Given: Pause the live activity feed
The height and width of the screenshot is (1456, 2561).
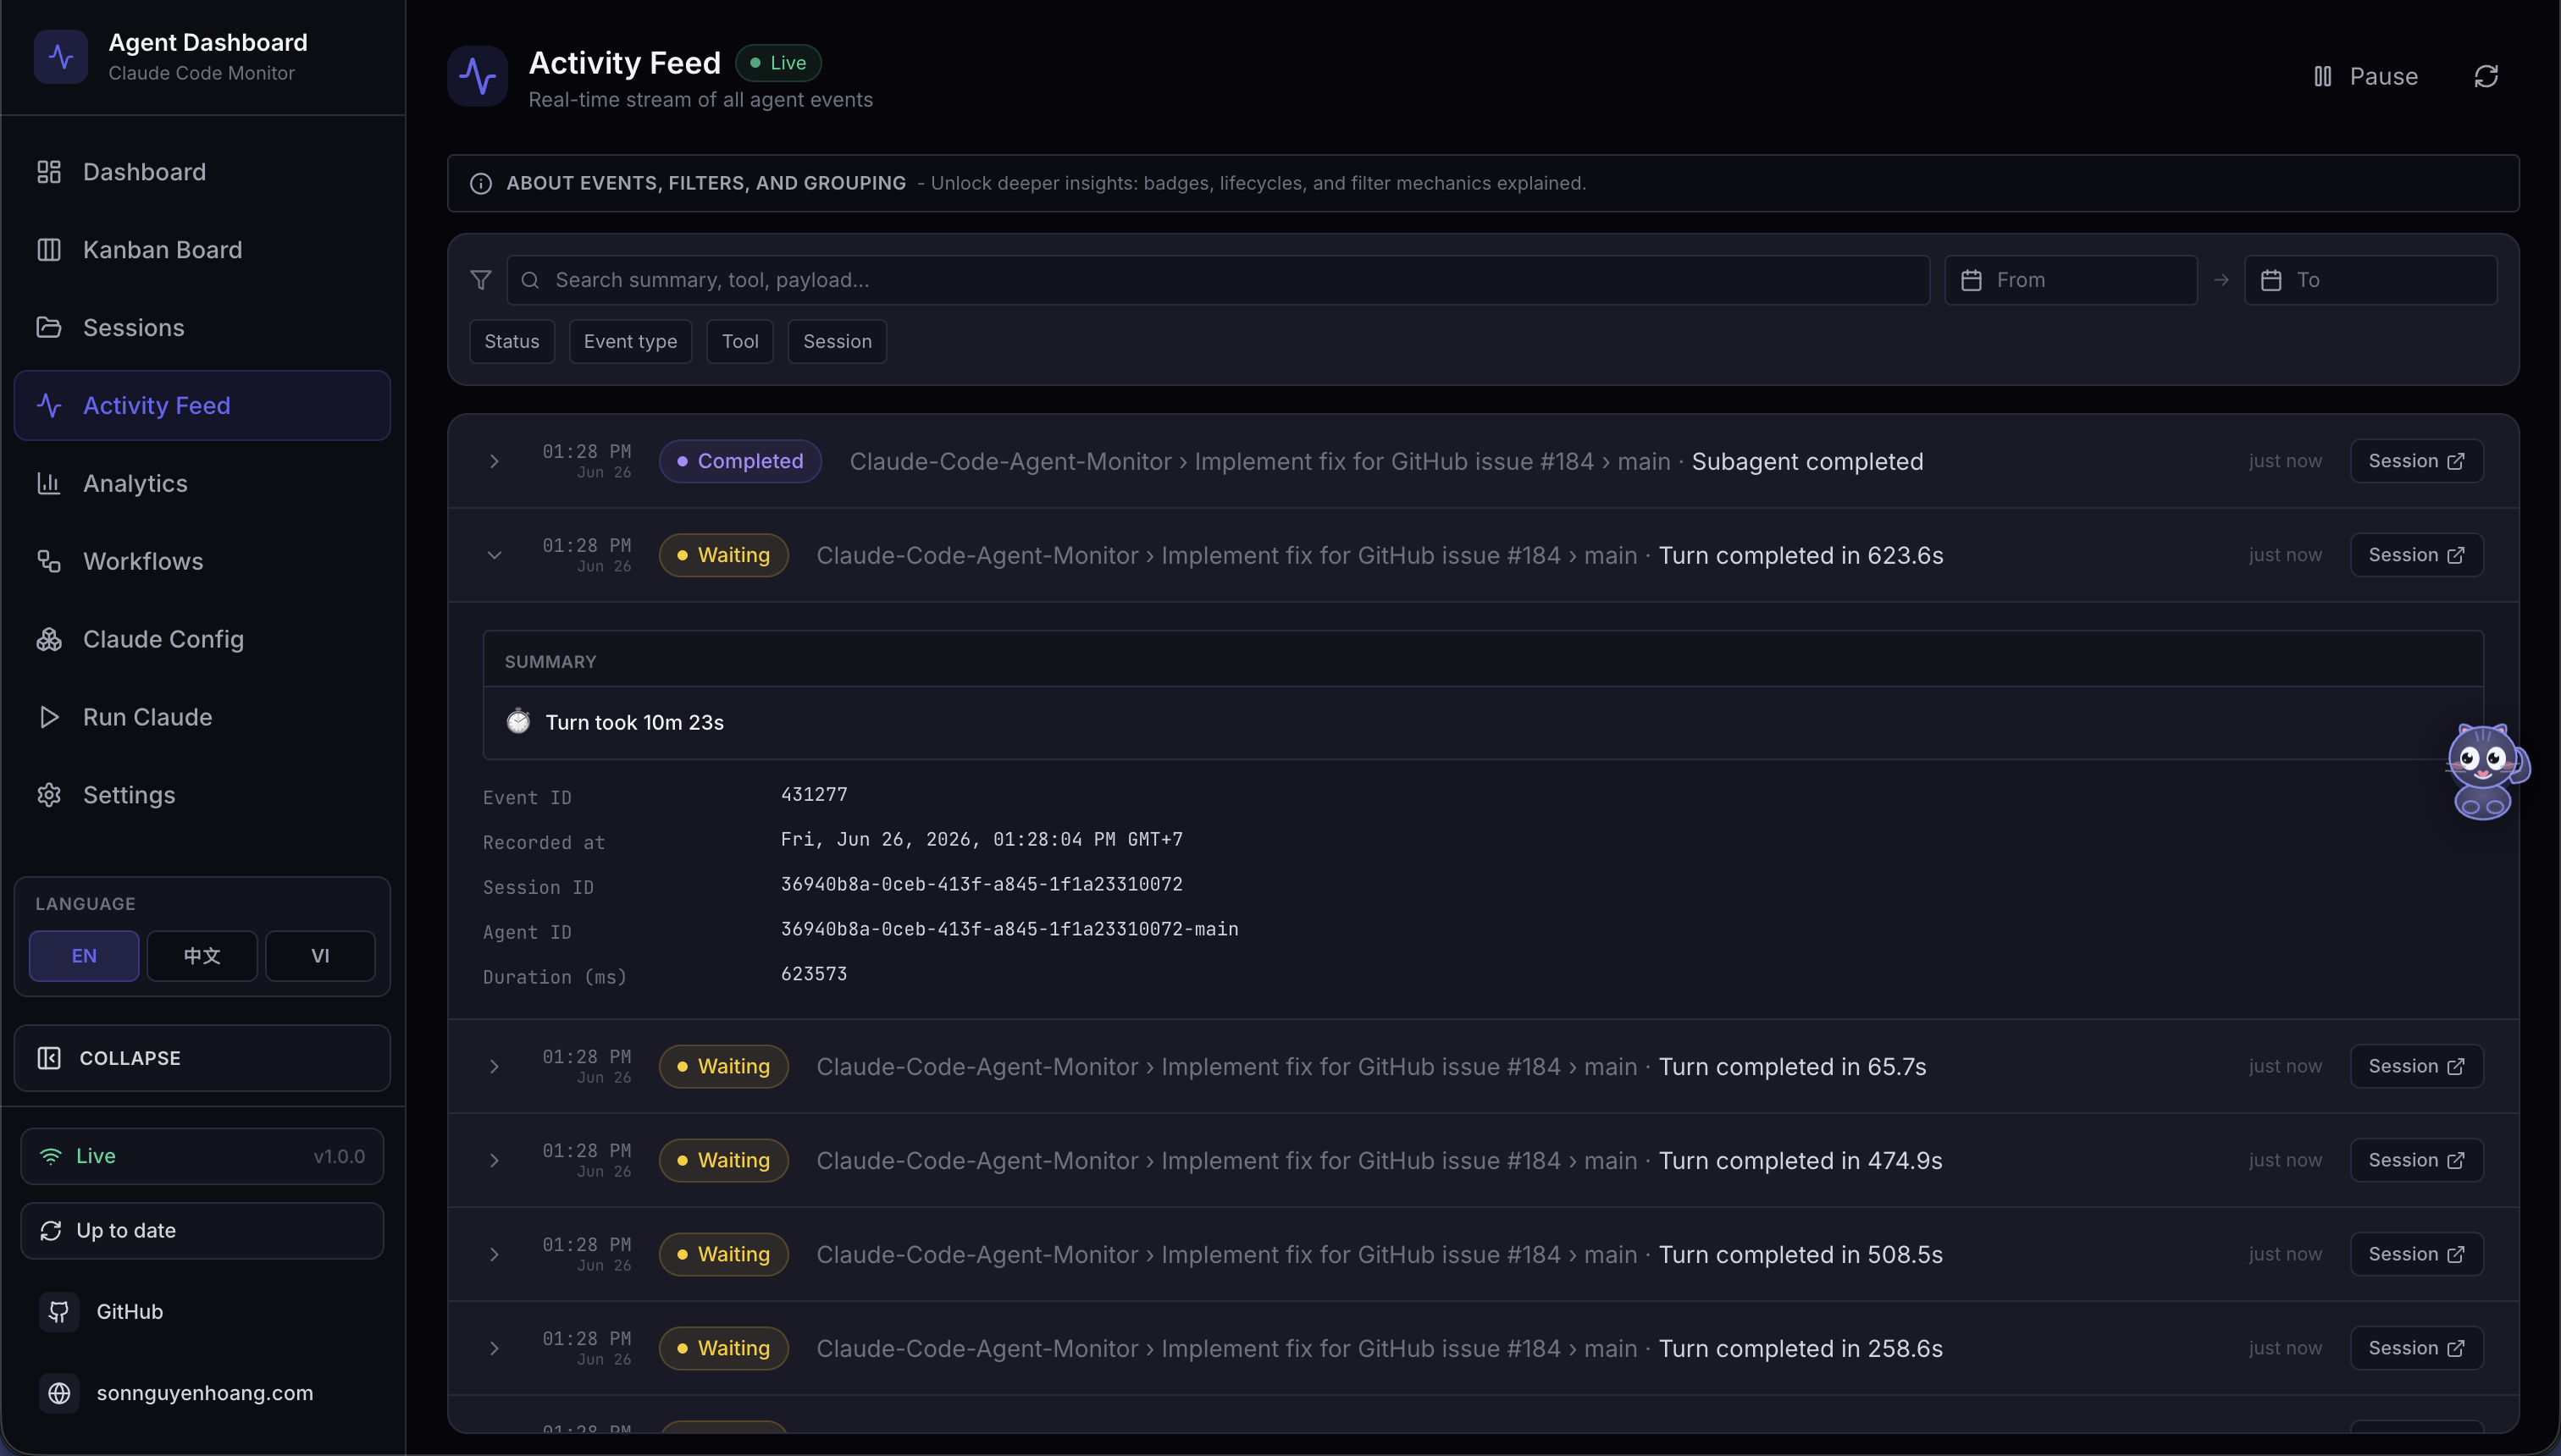Looking at the screenshot, I should 2365,76.
